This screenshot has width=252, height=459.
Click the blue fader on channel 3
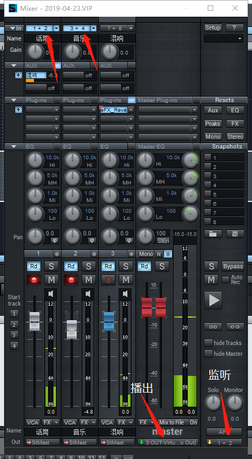(109, 321)
